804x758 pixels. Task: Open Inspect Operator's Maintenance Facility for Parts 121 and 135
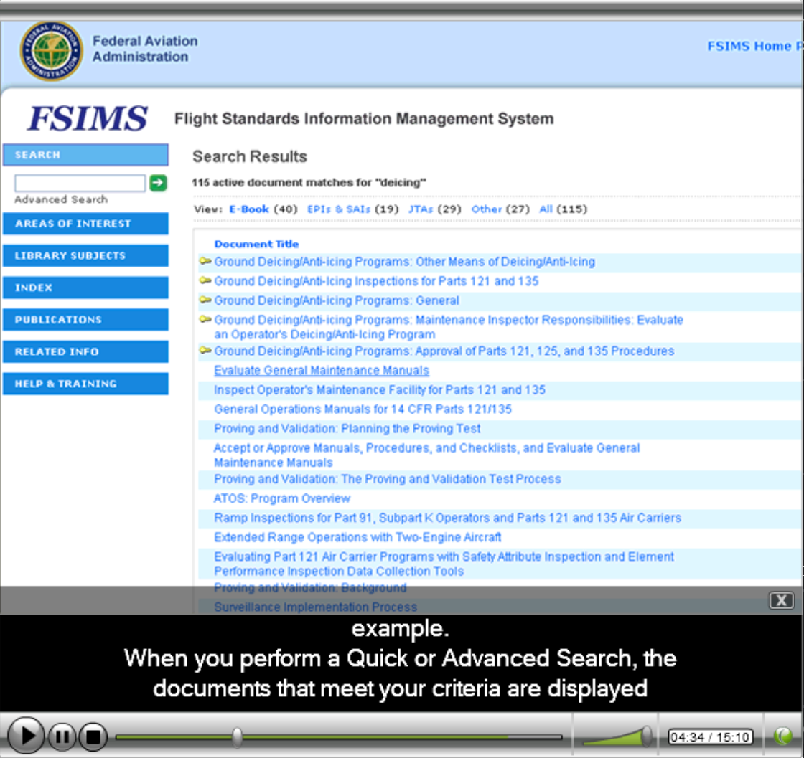tap(380, 389)
